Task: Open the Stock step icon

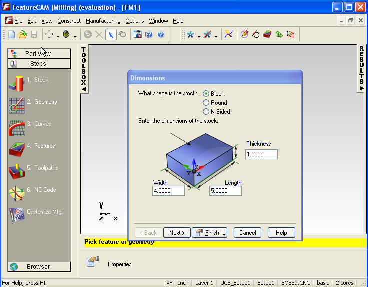Action: [x=17, y=82]
